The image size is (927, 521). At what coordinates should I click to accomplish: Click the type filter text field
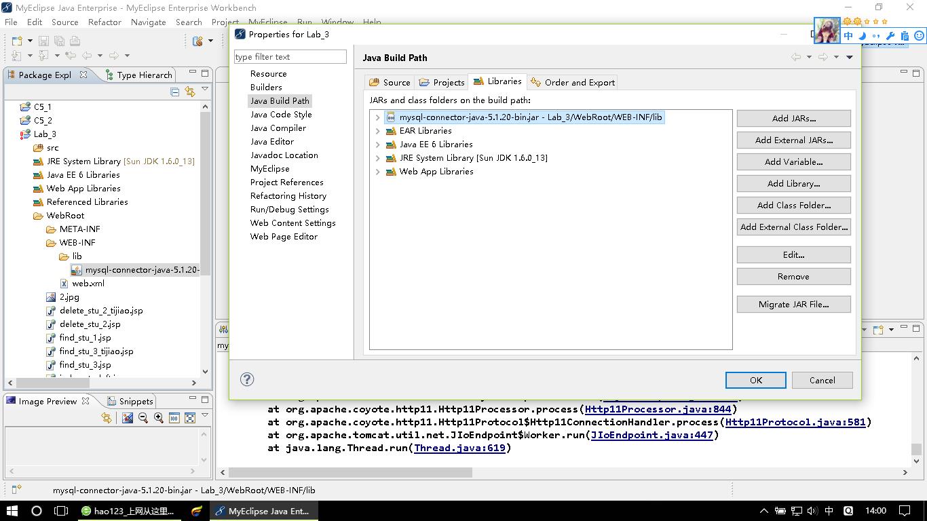(x=290, y=57)
